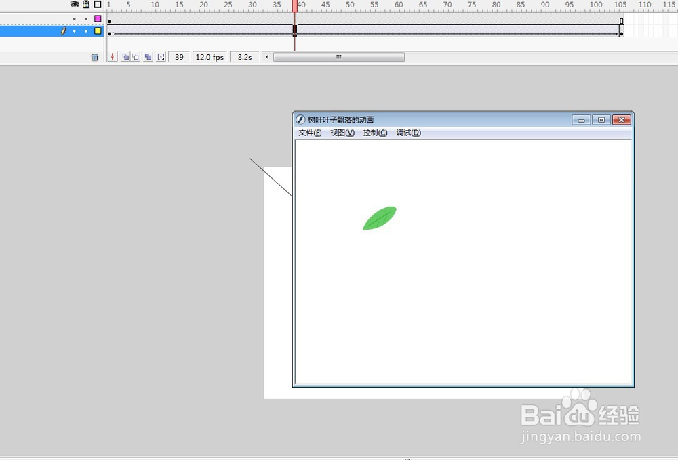
Task: Toggle visibility dot of the top layer
Action: pos(75,18)
